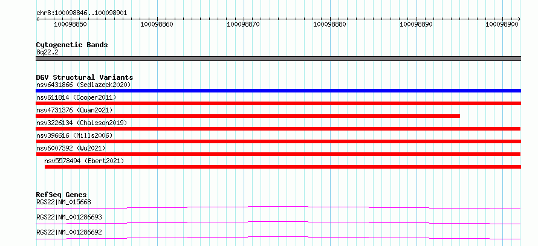Open the RGS22|NM_001286692 gene label

tap(69, 232)
